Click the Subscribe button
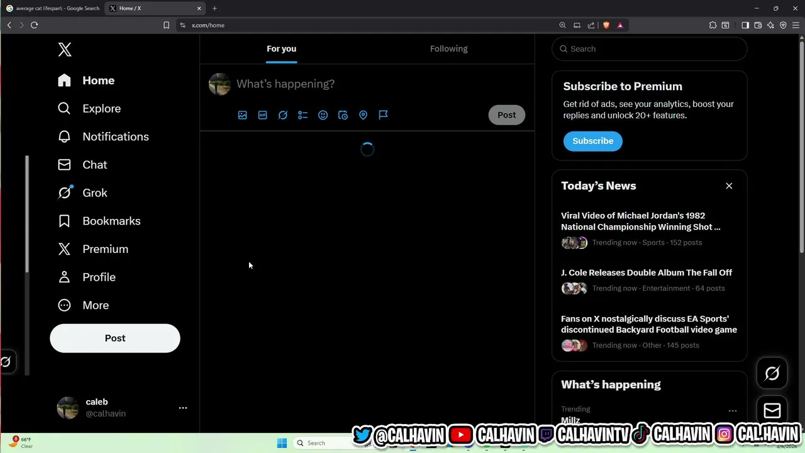Viewport: 805px width, 453px height. 593,141
